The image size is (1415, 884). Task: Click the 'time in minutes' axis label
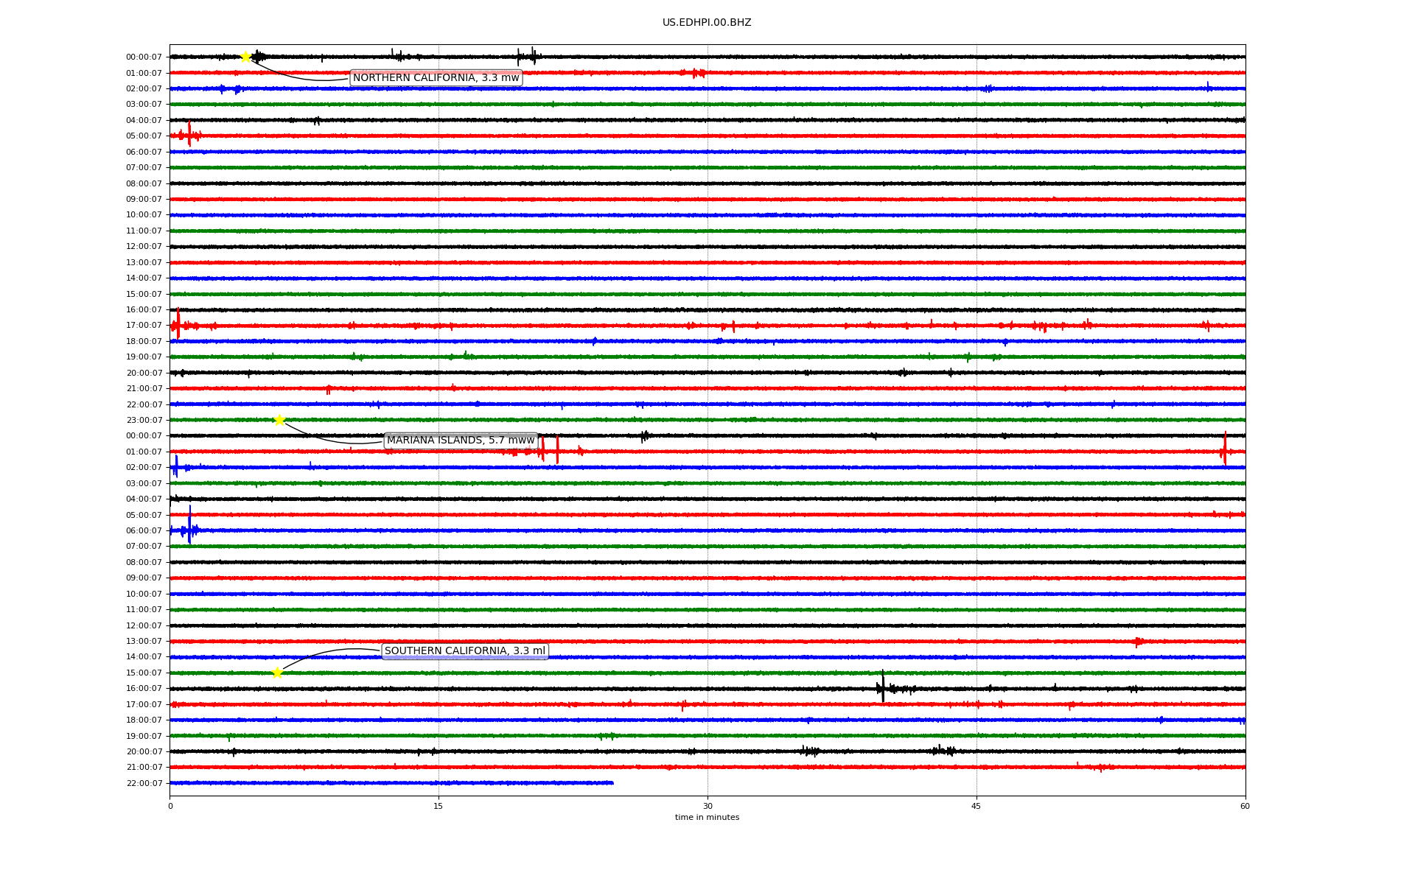click(707, 818)
